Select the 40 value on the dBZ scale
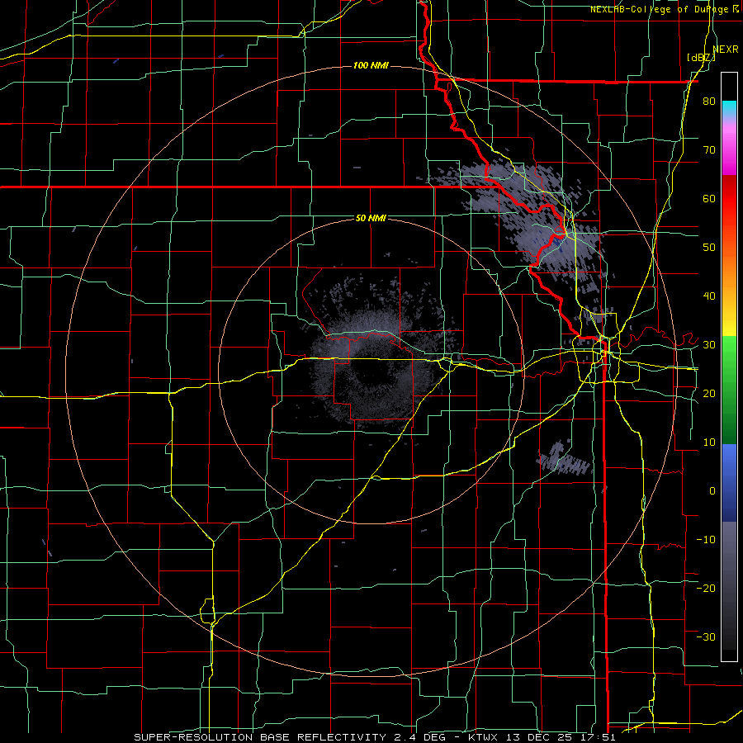This screenshot has width=743, height=743. click(709, 296)
